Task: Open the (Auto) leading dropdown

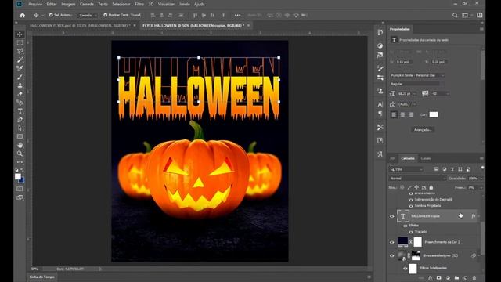Action: [407, 104]
